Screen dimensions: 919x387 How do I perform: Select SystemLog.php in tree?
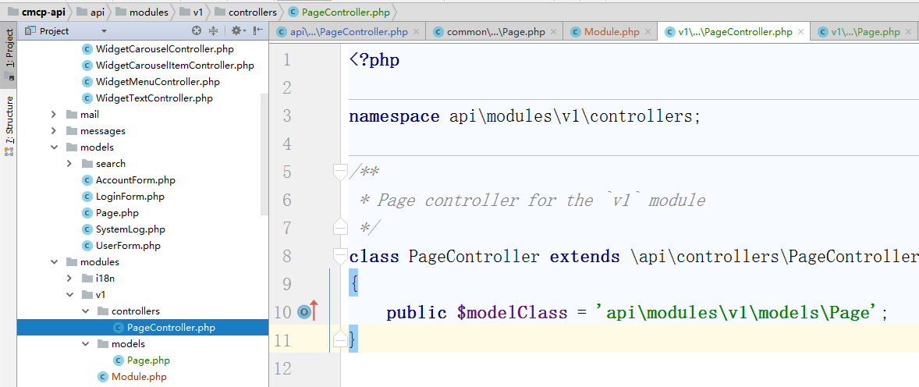click(x=124, y=229)
